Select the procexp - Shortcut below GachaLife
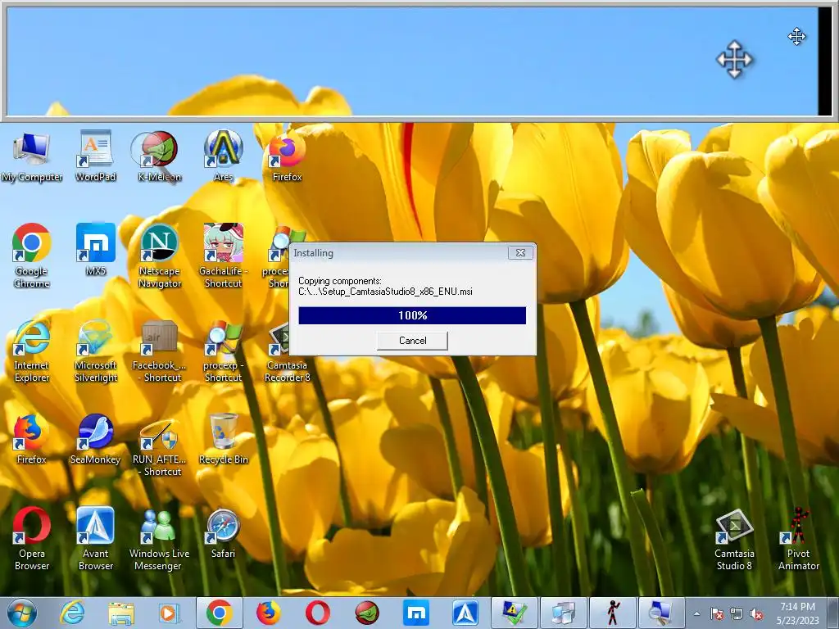 coord(223,351)
